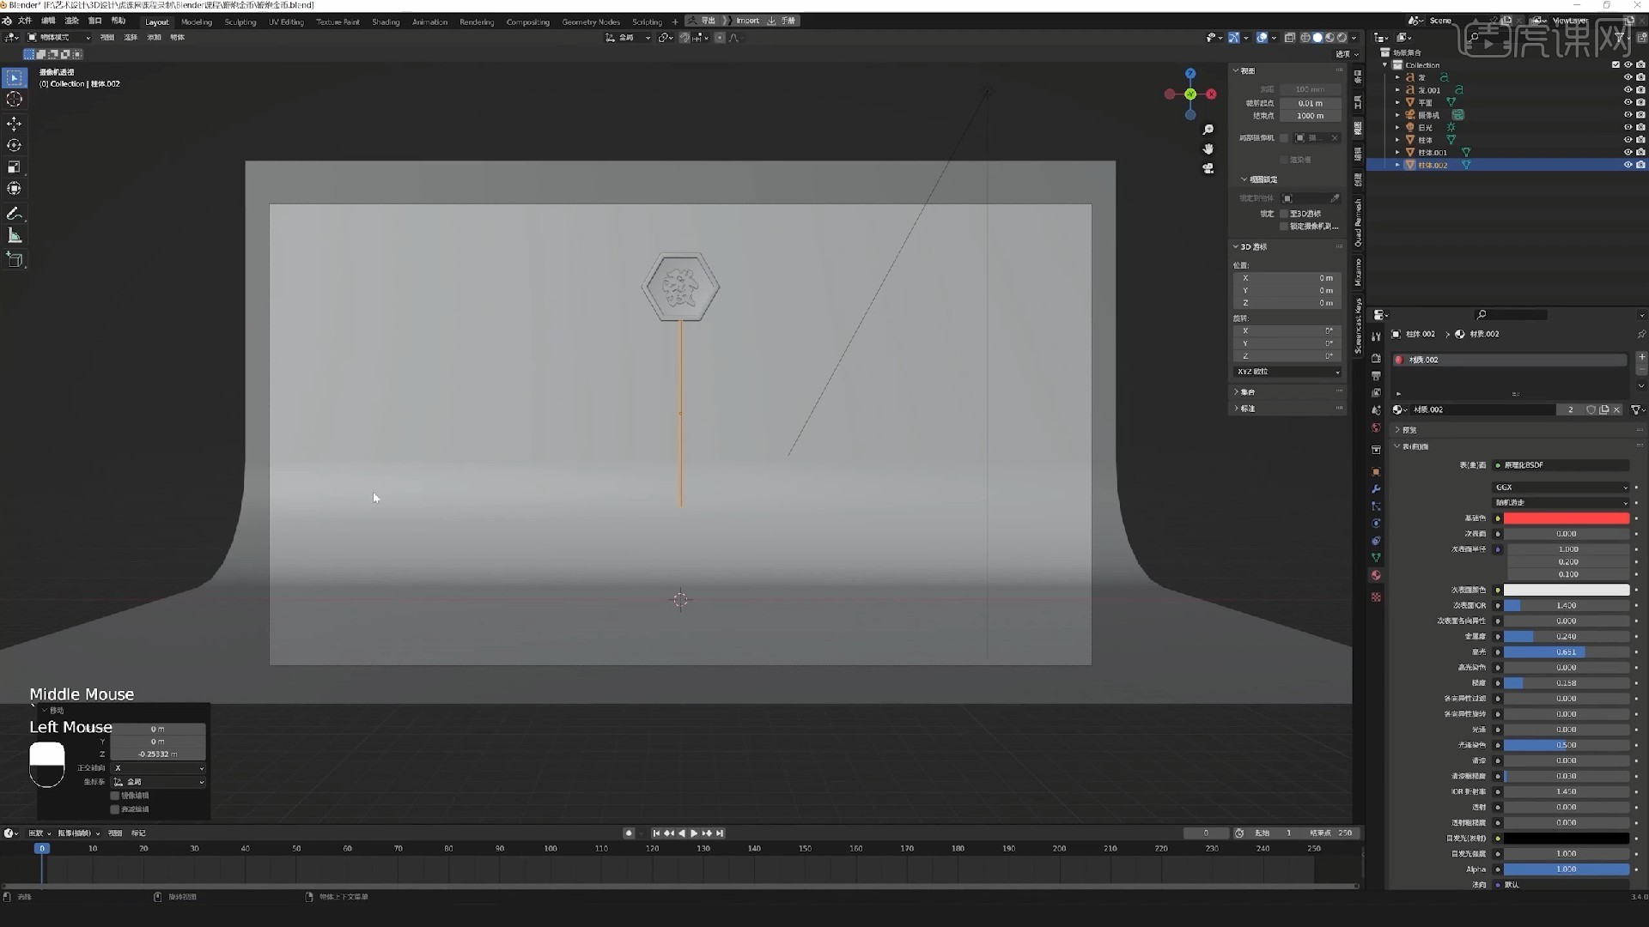The height and width of the screenshot is (927, 1649).
Task: Click the duplicate material icon next to 材质.002
Action: pos(1603,410)
